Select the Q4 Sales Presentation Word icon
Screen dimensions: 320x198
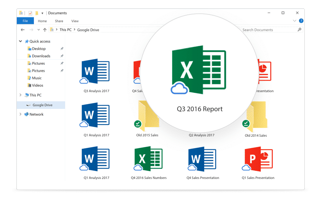[x=202, y=159]
